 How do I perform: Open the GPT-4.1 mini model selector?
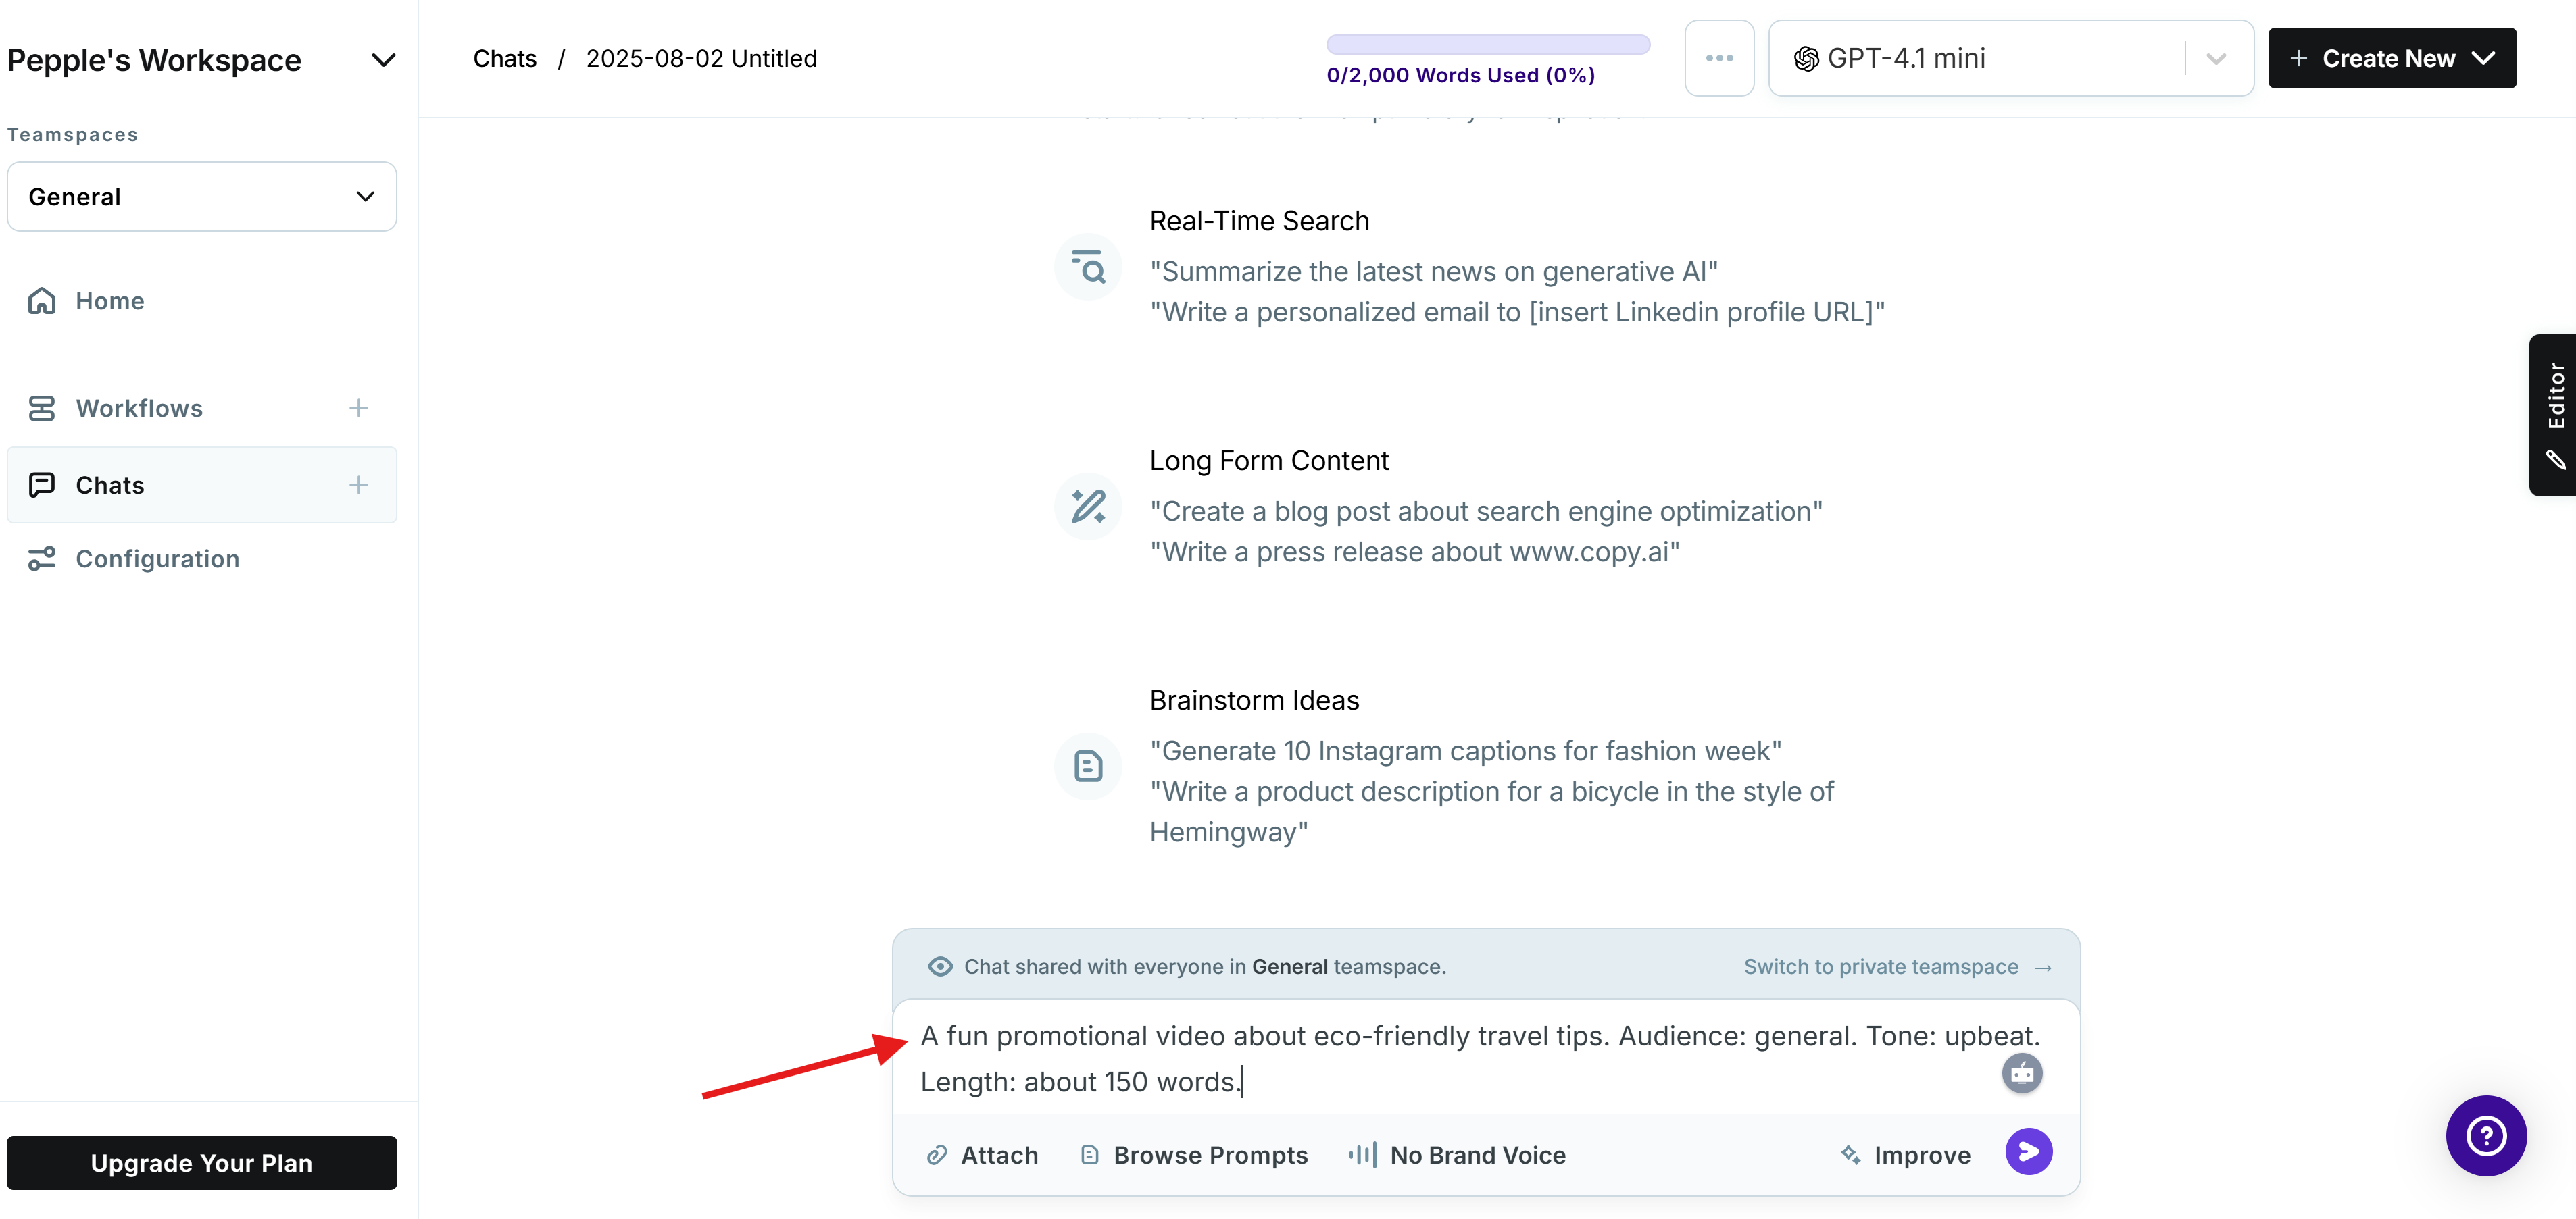[2010, 58]
